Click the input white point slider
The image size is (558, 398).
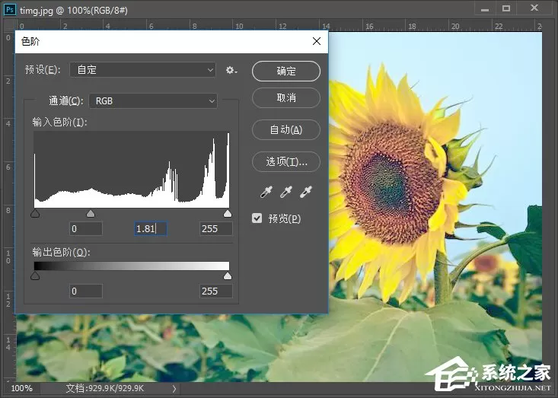tap(228, 213)
